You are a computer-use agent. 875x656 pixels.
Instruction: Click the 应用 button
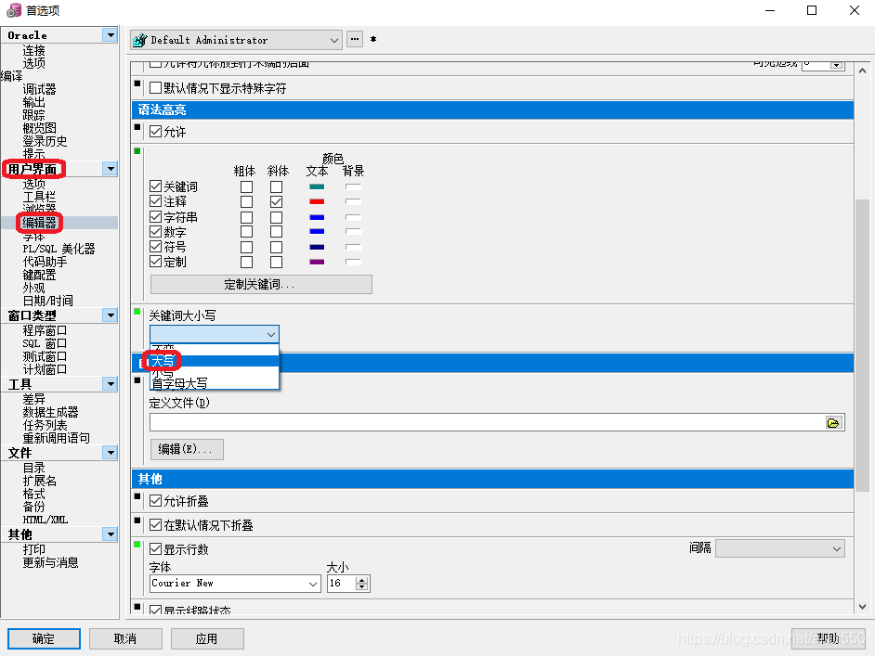coord(207,638)
